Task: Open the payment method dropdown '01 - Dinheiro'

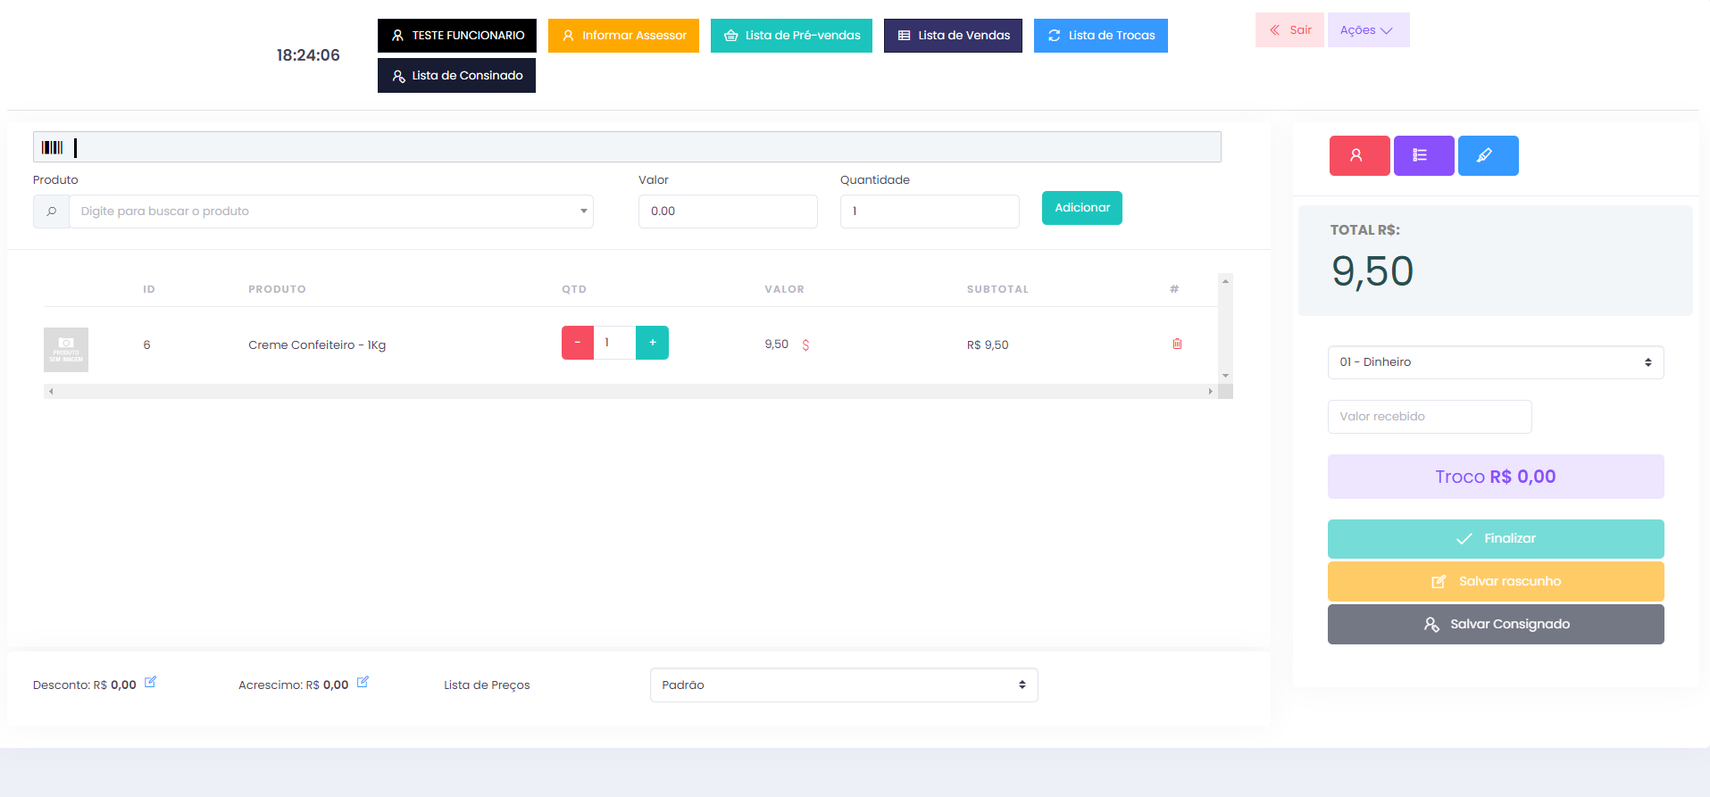Action: point(1495,362)
